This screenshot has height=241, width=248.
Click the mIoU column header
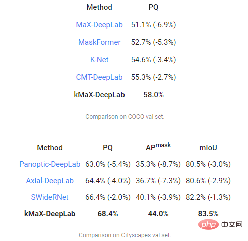[x=208, y=148]
